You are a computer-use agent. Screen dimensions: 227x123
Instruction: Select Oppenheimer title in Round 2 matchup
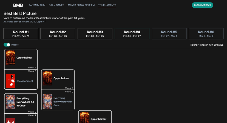click(x=61, y=78)
